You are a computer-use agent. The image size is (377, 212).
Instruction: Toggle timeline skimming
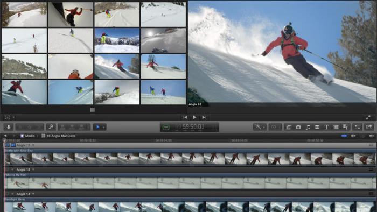click(x=344, y=136)
